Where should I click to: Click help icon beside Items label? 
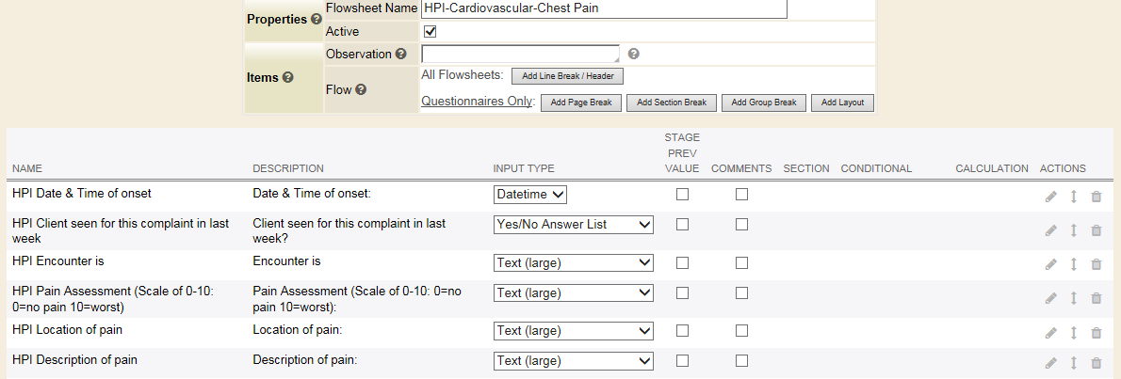coord(287,77)
